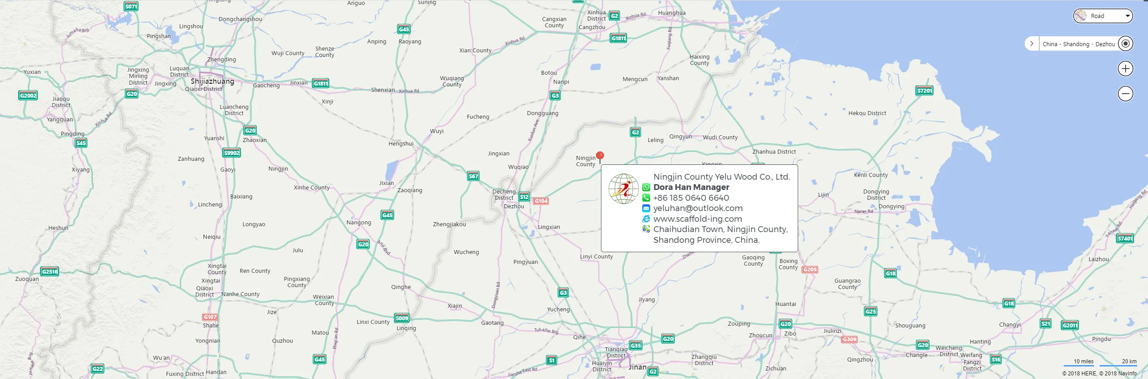Viewport: 1148px width, 379px height.
Task: Click the S16 shield near Weifang
Action: click(996, 359)
